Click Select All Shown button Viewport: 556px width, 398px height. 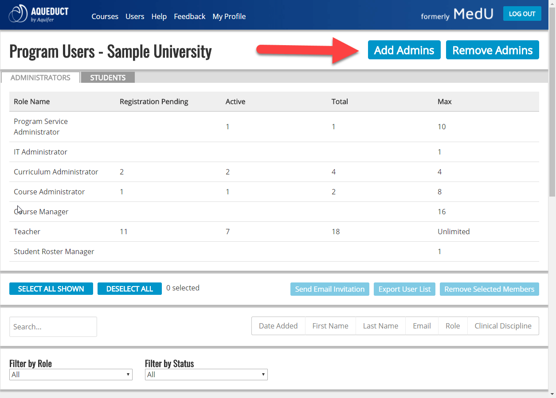point(51,289)
